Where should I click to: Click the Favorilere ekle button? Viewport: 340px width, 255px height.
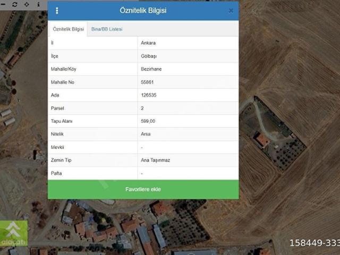coord(143,189)
